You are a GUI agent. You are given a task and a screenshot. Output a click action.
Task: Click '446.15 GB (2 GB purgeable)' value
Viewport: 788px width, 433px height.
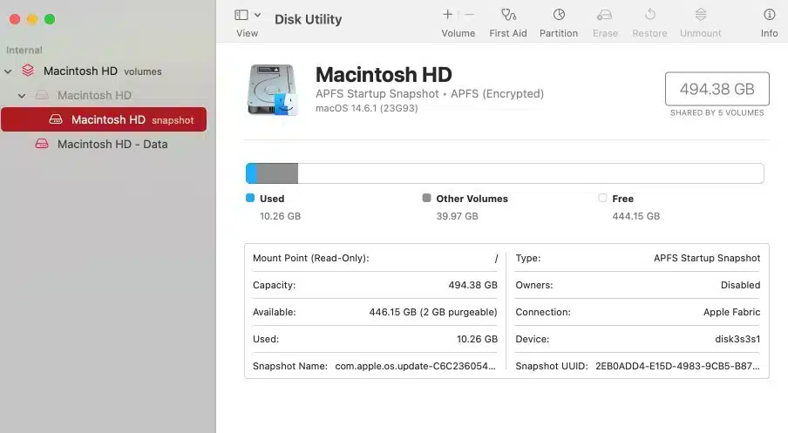[x=433, y=312]
